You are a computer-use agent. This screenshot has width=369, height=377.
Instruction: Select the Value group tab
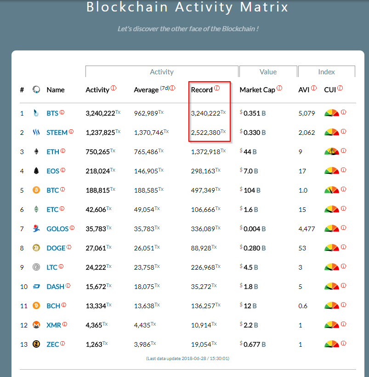coord(268,72)
